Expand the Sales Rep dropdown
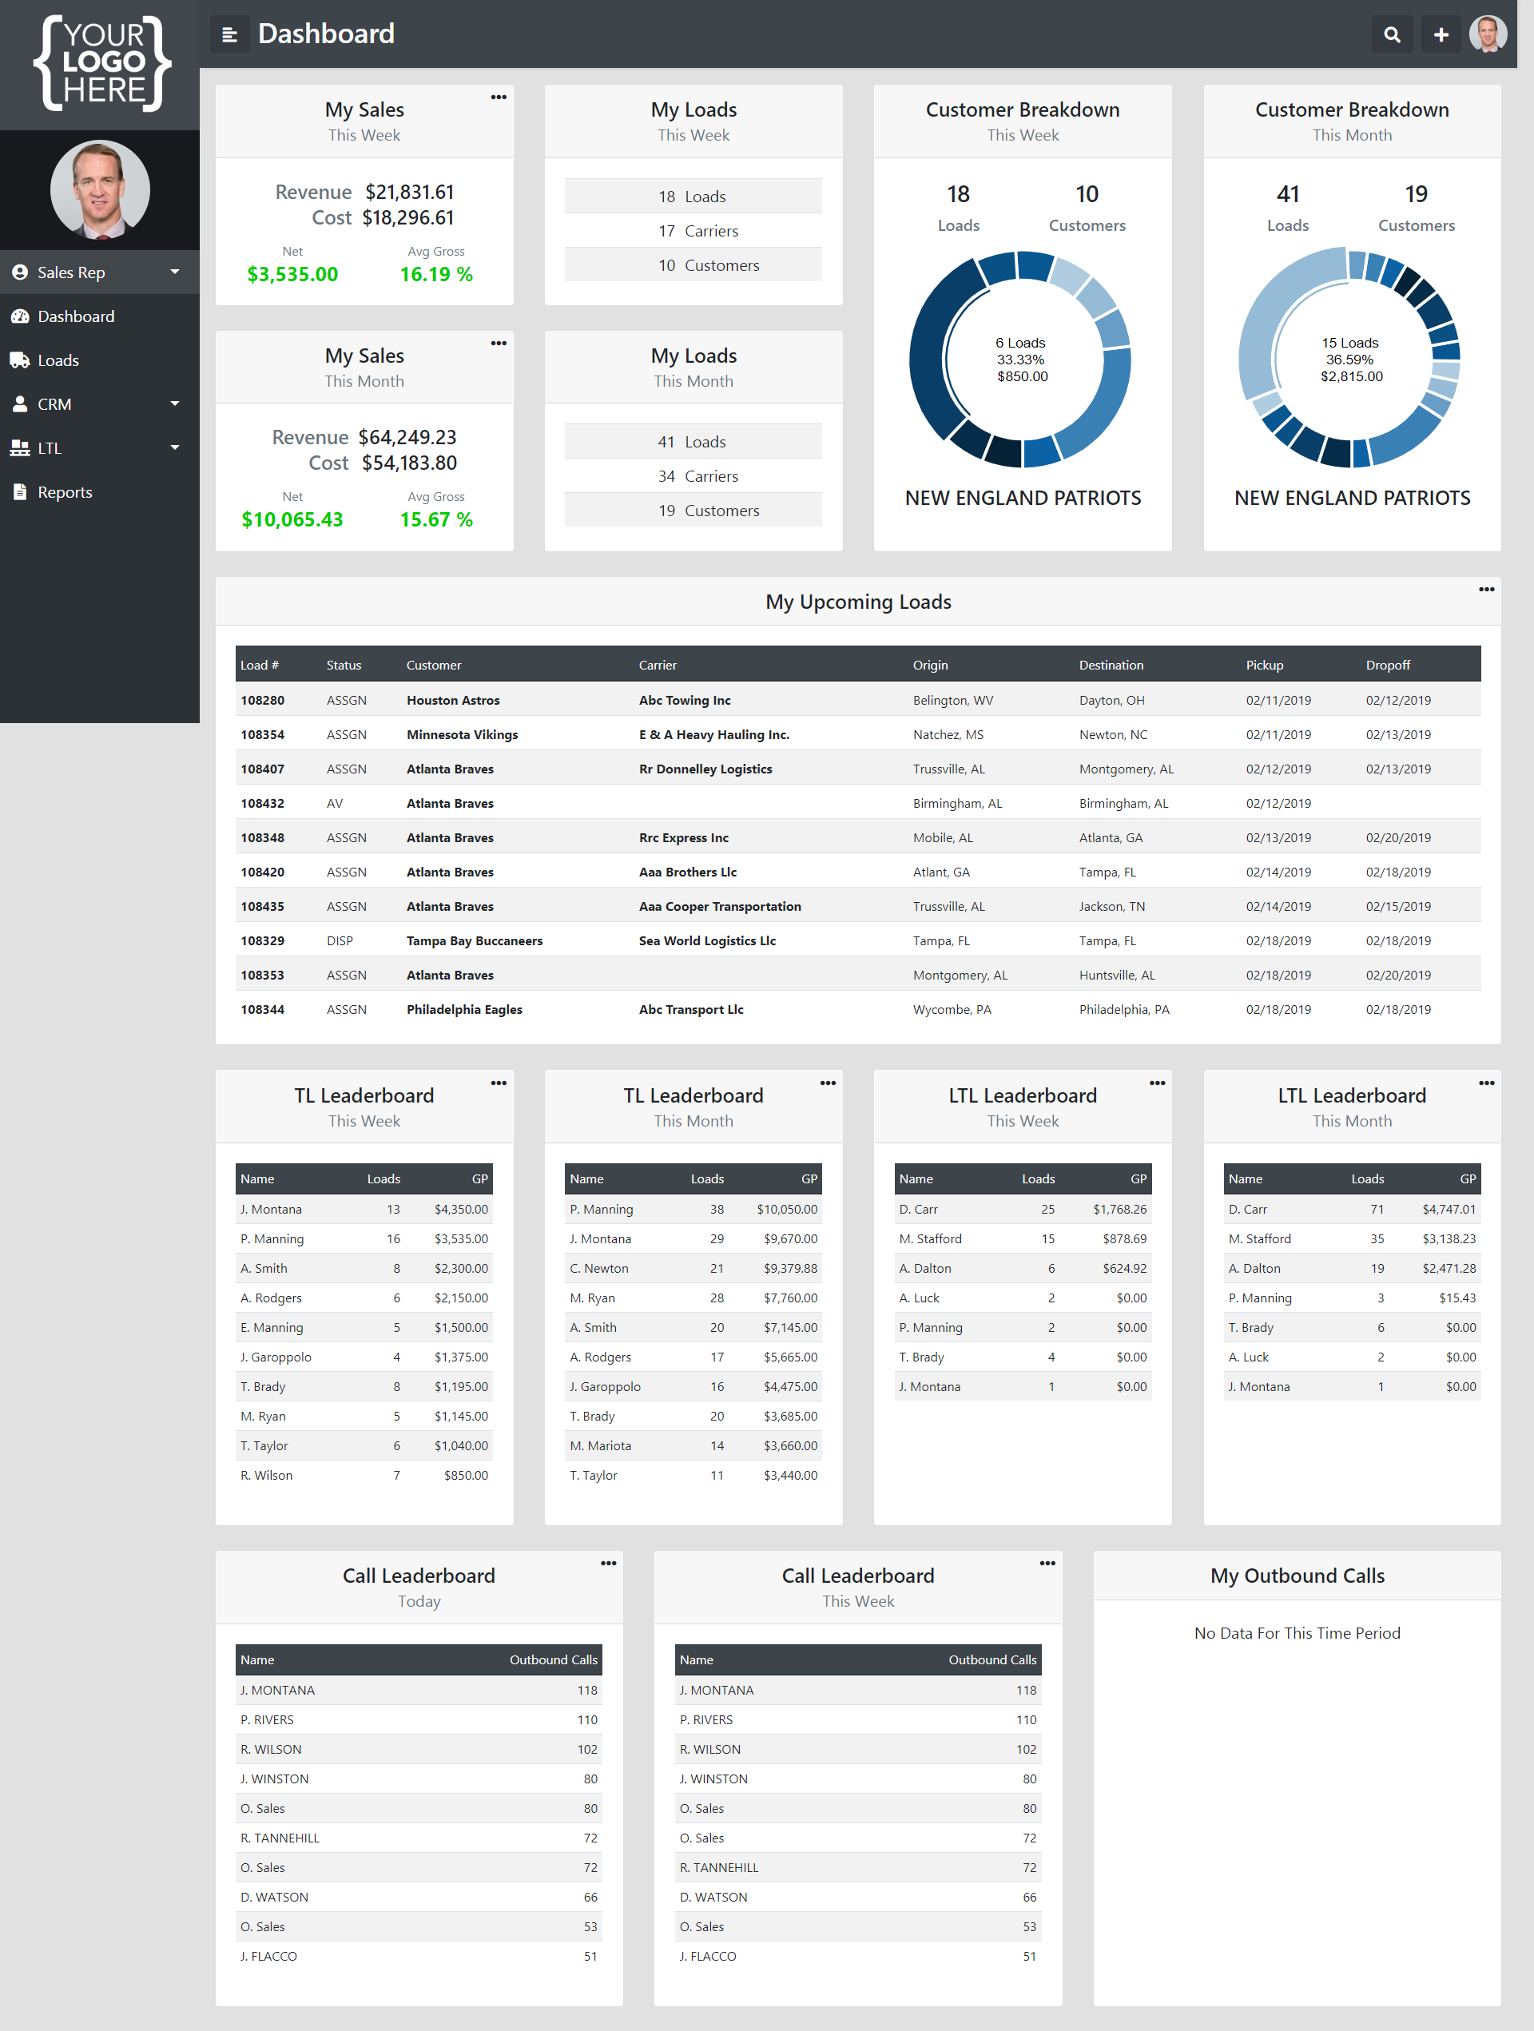Image resolution: width=1534 pixels, height=2031 pixels. tap(174, 272)
